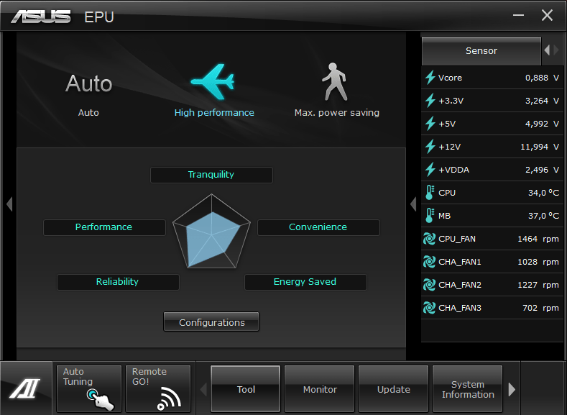Select the 'Max. power saving' caption text
Image resolution: width=567 pixels, height=415 pixels.
coord(336,112)
